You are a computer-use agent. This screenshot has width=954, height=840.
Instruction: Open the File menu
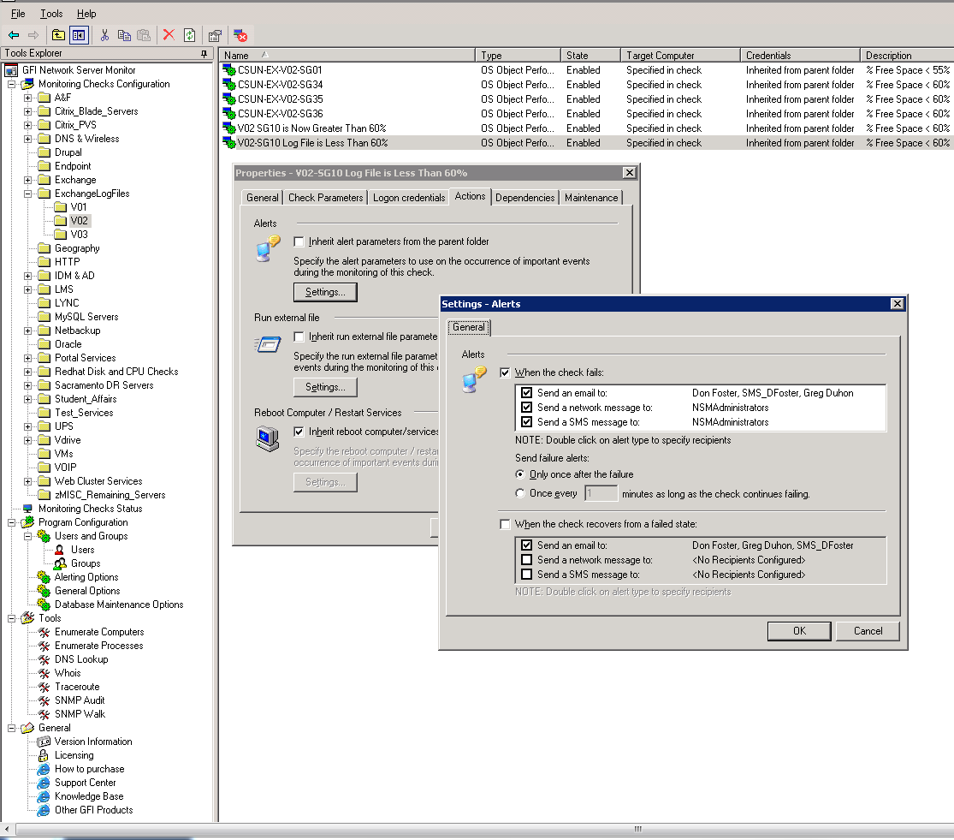[x=18, y=14]
